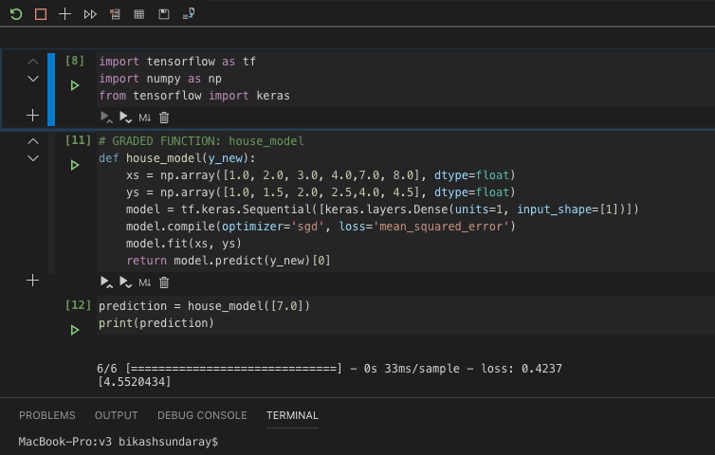
Task: Run all cells with the double-arrow icon
Action: click(x=90, y=14)
